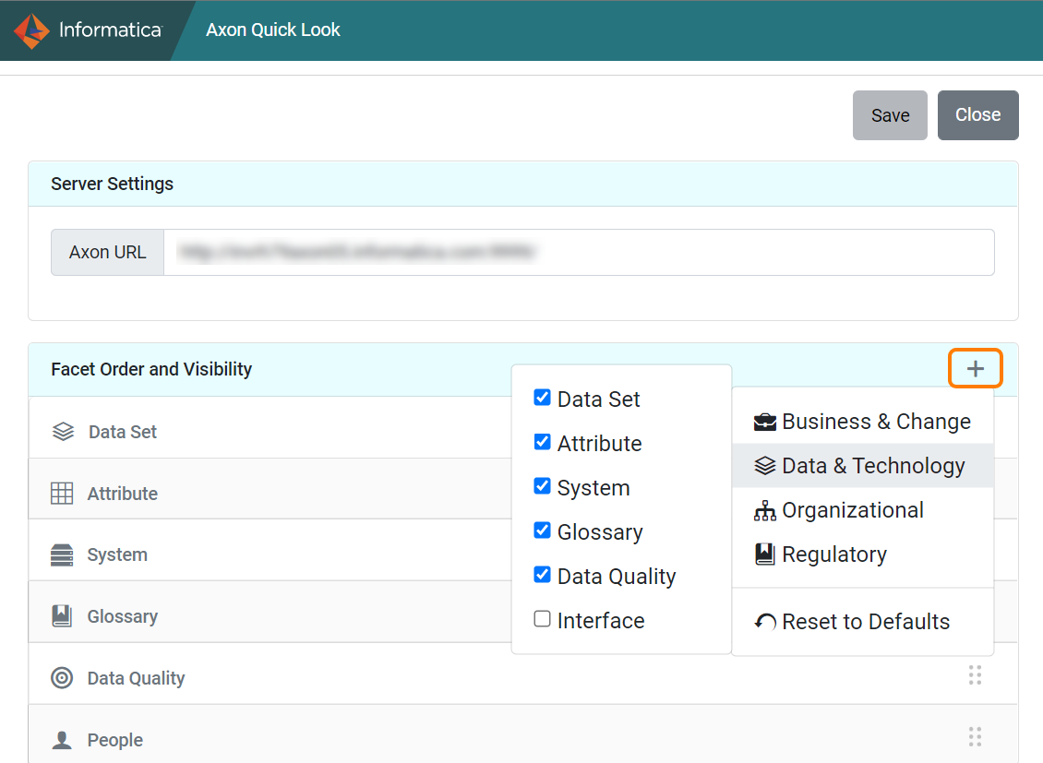Open the Organizational menu item
The image size is (1043, 763).
[863, 510]
